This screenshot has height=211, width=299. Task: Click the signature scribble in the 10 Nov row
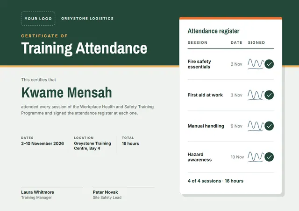click(256, 157)
